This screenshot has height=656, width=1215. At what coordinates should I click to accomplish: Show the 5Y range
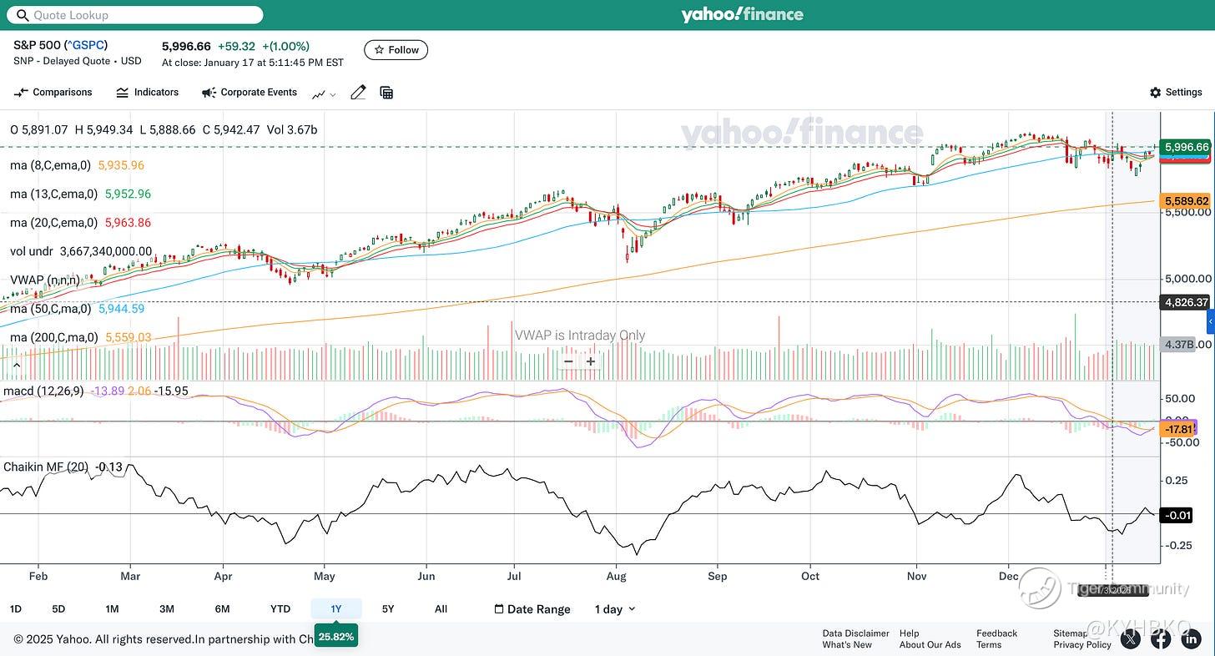(x=388, y=609)
